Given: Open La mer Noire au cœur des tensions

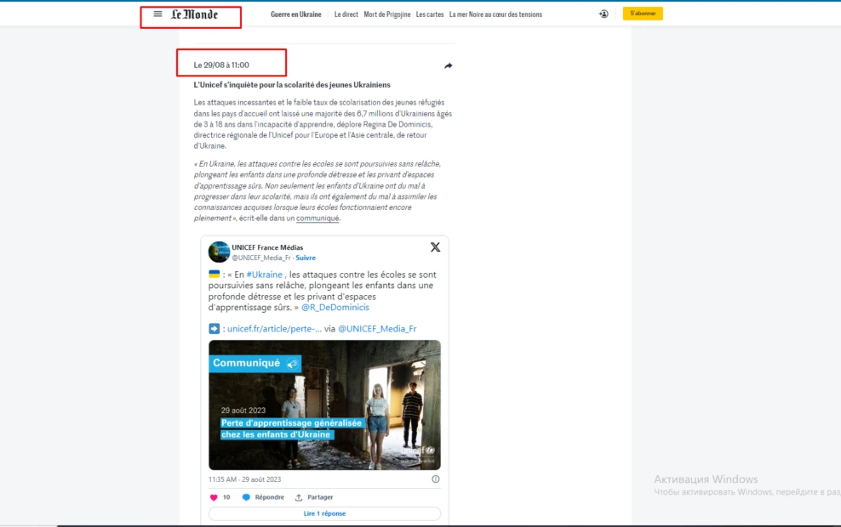Looking at the screenshot, I should tap(495, 14).
